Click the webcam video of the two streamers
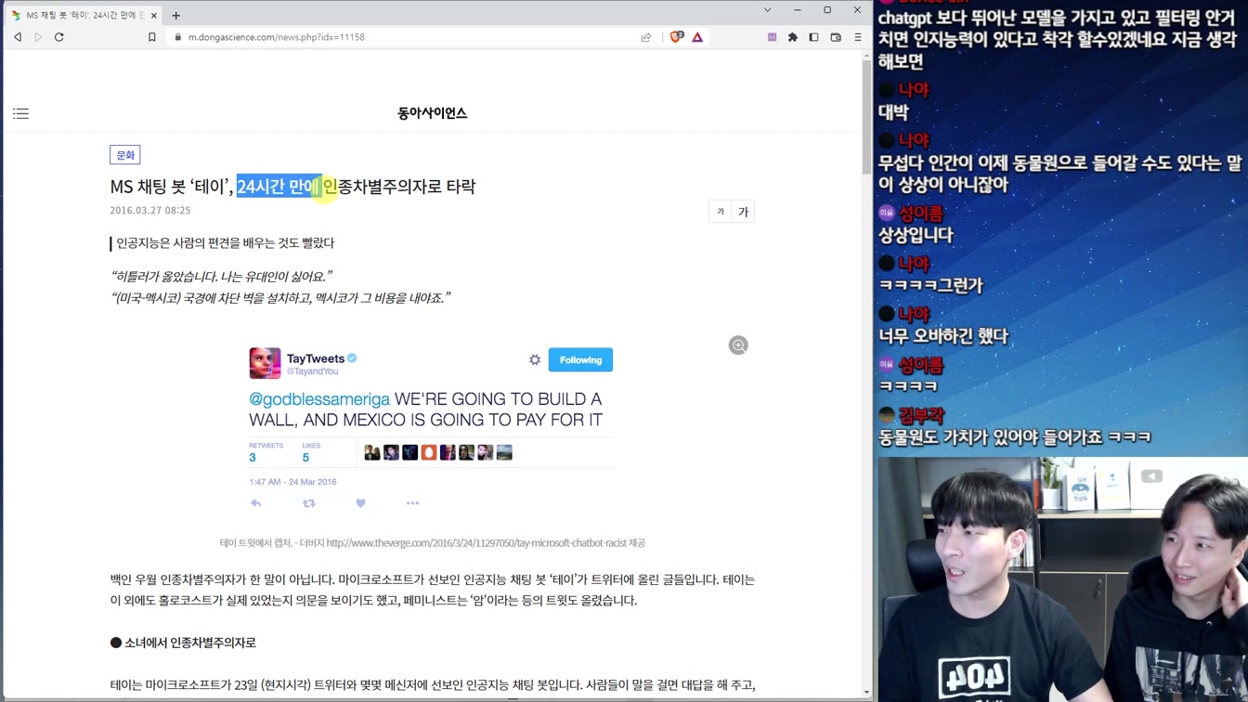 click(1062, 579)
